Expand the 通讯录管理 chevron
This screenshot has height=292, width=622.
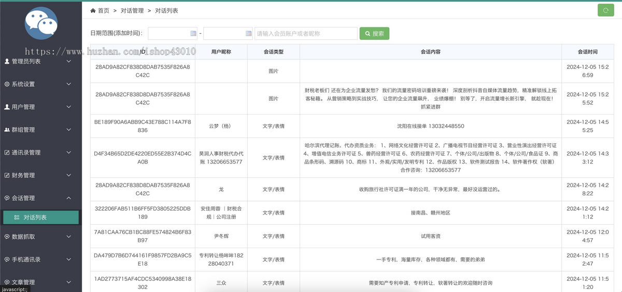coord(69,152)
